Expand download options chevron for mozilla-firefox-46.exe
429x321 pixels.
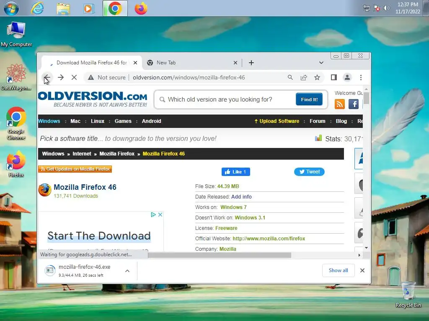coord(127,271)
